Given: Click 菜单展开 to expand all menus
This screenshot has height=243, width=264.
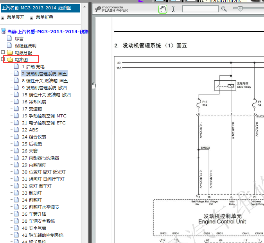Looking at the screenshot, I should (16, 17).
